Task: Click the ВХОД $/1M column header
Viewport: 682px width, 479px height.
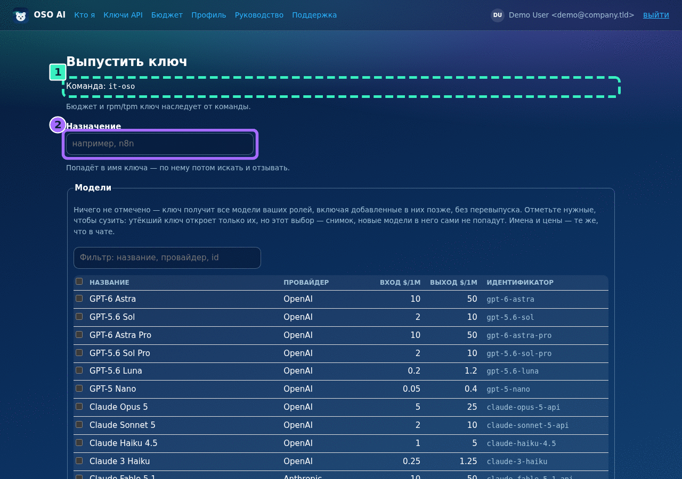Action: click(x=400, y=283)
